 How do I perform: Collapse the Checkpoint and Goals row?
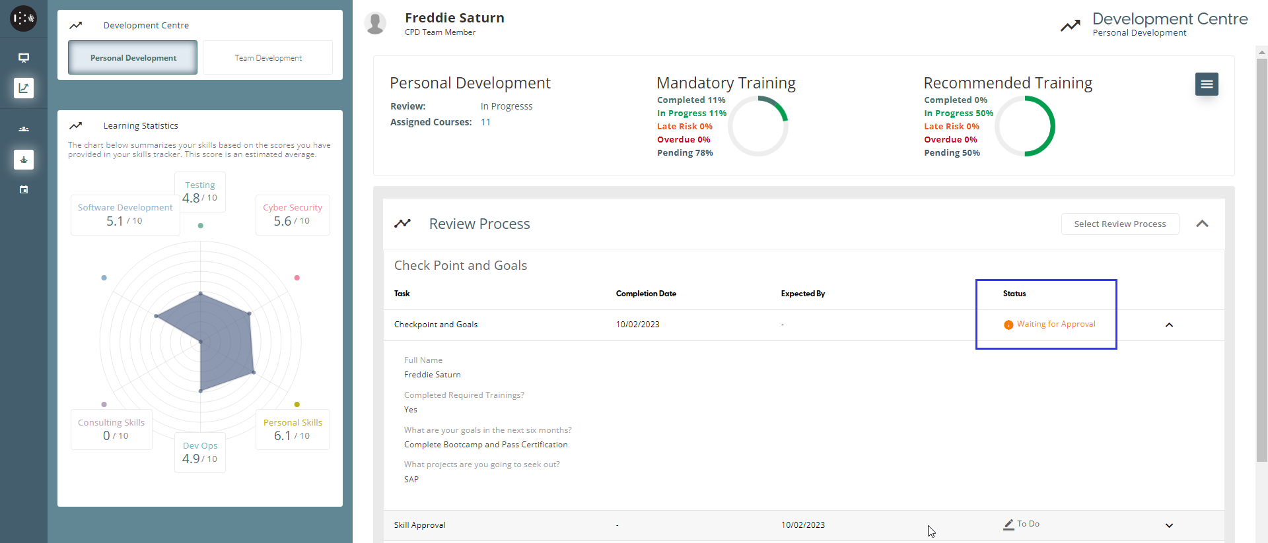(x=1169, y=325)
